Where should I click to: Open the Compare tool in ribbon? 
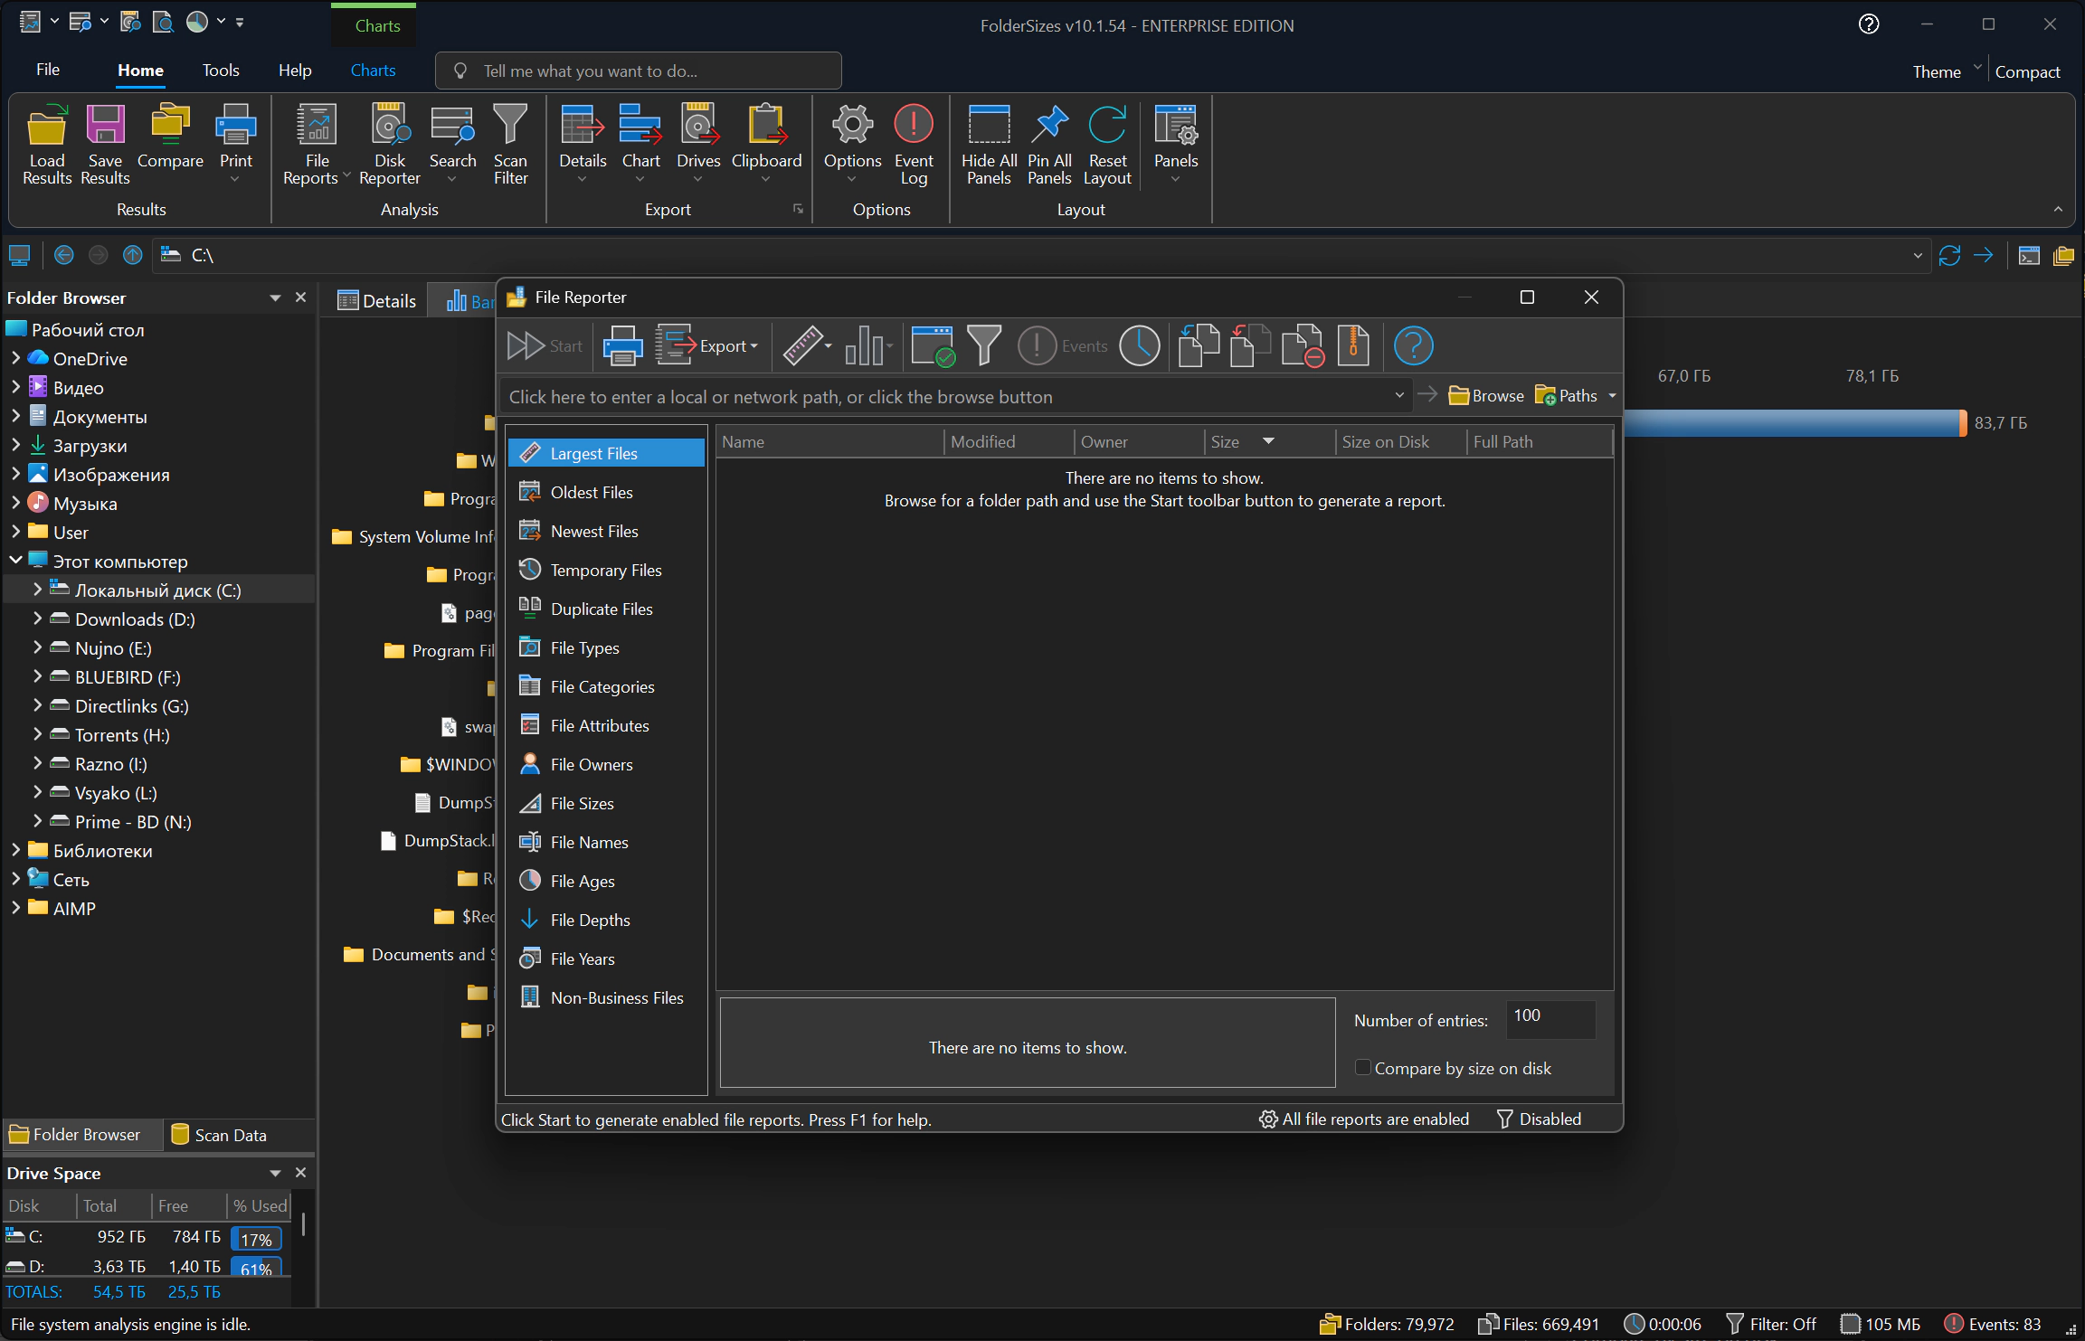tap(170, 137)
